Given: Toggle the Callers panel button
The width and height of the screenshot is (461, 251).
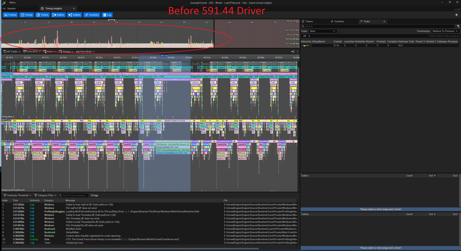Looking at the screenshot, I should [x=58, y=15].
